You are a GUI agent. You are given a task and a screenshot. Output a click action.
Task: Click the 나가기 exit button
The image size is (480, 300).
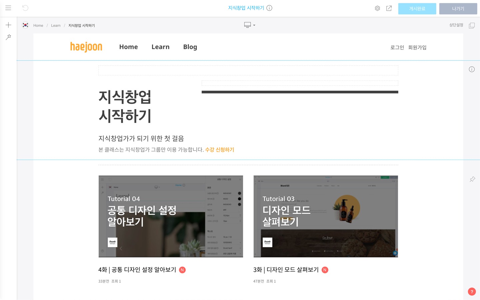[458, 9]
